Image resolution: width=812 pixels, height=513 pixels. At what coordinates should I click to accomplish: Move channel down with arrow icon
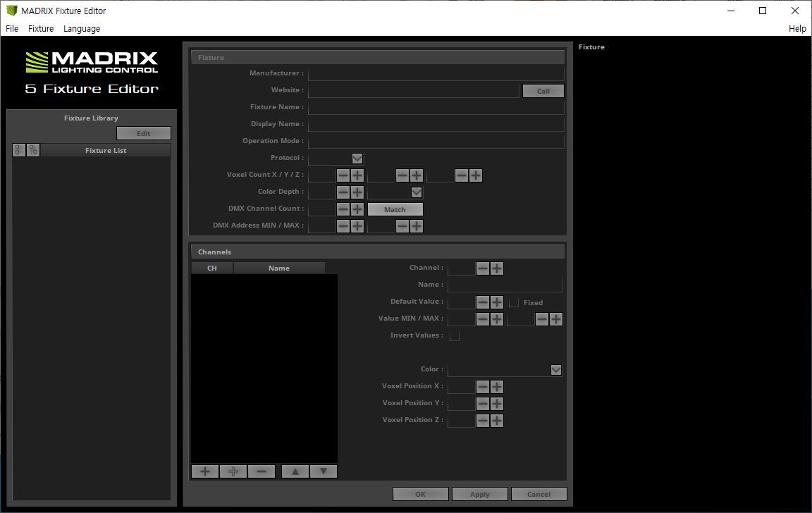[324, 471]
